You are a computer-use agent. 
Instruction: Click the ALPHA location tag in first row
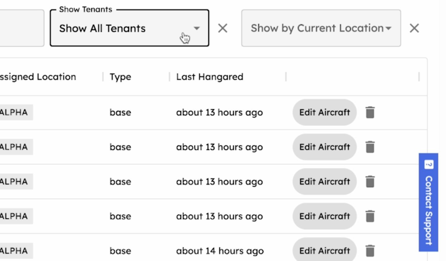14,112
